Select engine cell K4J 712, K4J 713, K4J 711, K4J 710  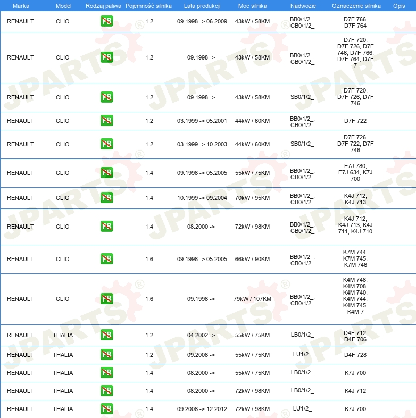pyautogui.click(x=355, y=225)
